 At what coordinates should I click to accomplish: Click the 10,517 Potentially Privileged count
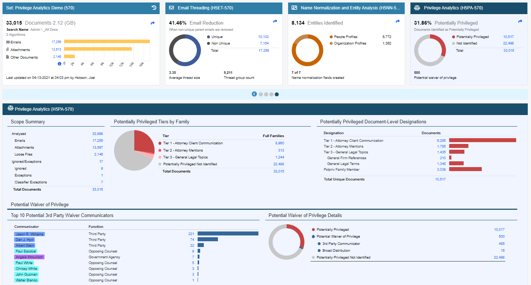(508, 37)
